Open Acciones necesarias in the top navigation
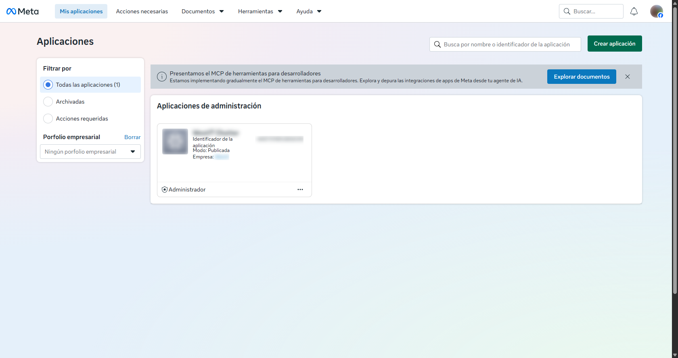The height and width of the screenshot is (358, 678). coord(142,11)
